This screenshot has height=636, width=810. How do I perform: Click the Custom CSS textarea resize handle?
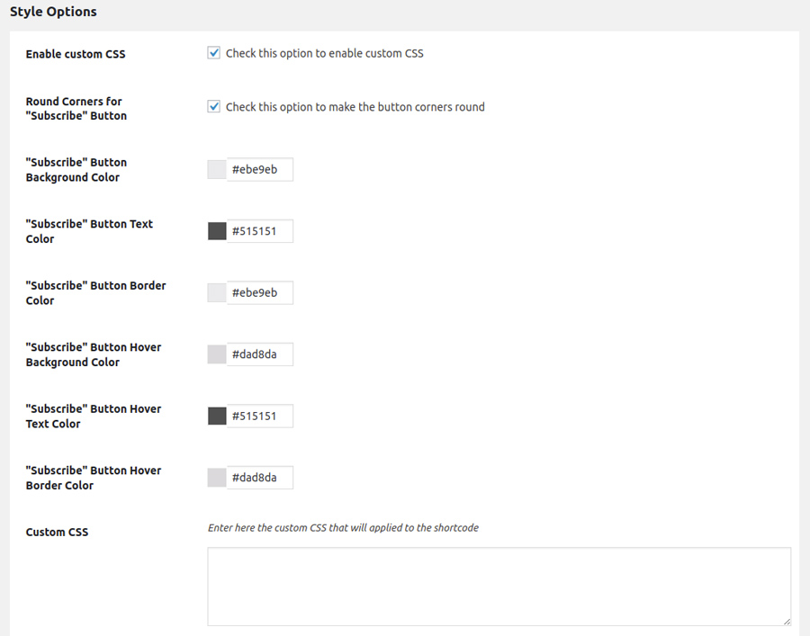pos(787,621)
